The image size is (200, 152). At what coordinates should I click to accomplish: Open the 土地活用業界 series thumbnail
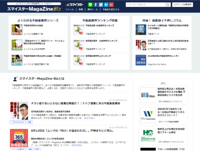point(17,45)
